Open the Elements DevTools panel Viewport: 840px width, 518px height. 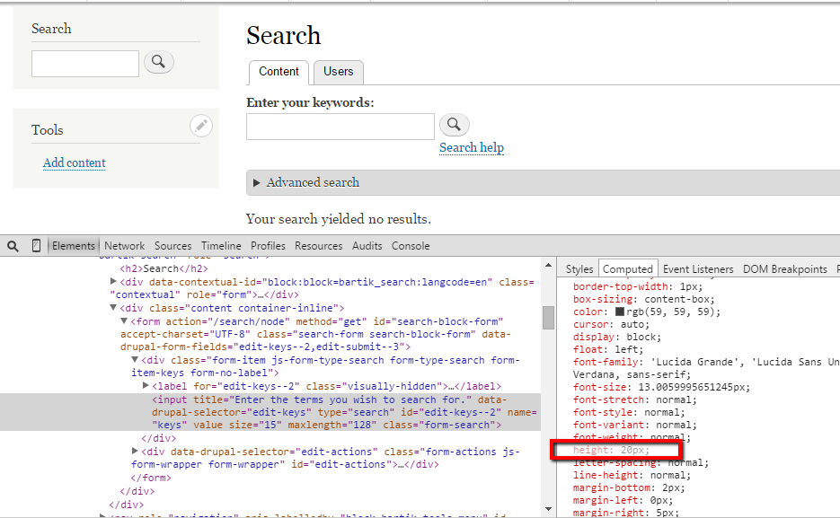74,246
